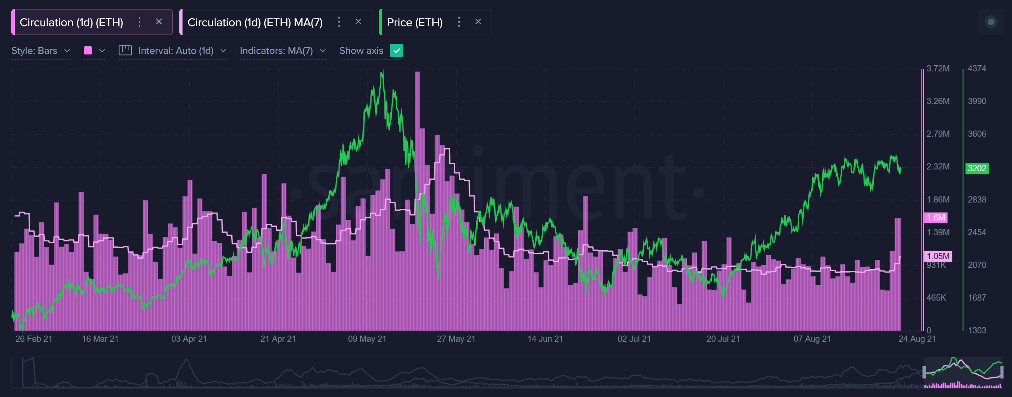
Task: Open options menu for Circulation (1d) (ETH)
Action: tap(139, 22)
